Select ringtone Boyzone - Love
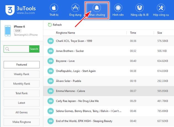 109,61
